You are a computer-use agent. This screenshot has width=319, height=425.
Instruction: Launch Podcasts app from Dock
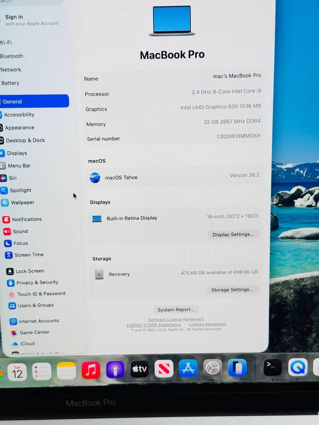pos(115,370)
